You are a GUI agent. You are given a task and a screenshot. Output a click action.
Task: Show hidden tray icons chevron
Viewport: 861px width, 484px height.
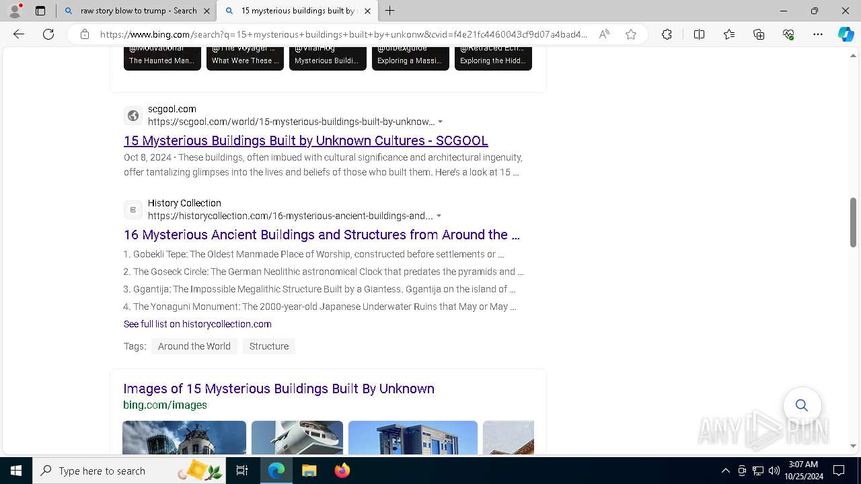point(725,471)
